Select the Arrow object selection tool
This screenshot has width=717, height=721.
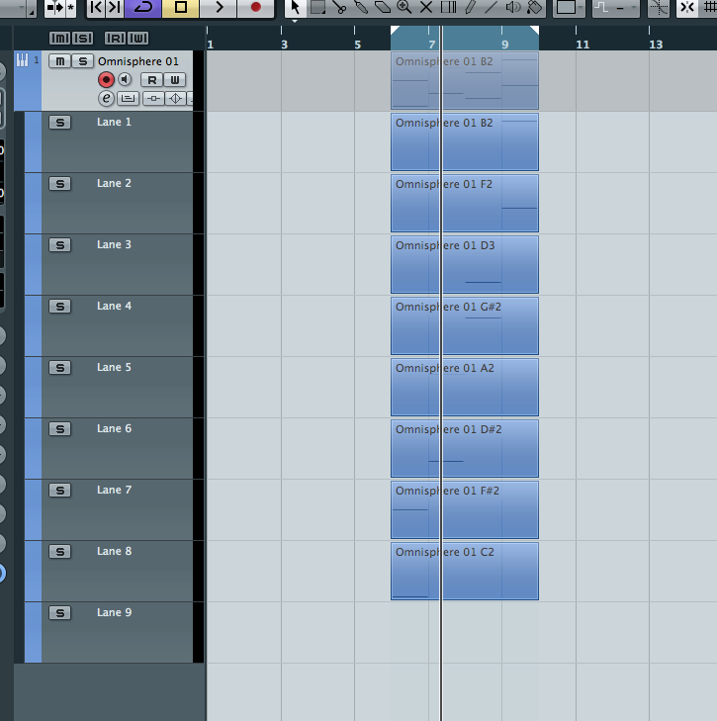(295, 8)
